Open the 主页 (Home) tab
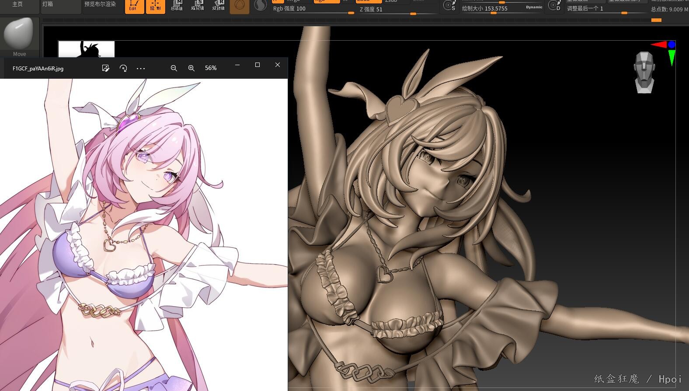 [17, 4]
